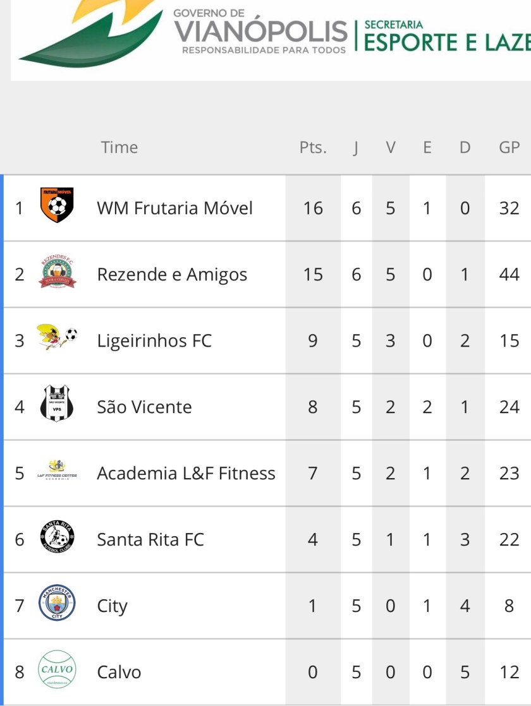Click the green Calvo team logo
This screenshot has width=531, height=706.
click(57, 669)
